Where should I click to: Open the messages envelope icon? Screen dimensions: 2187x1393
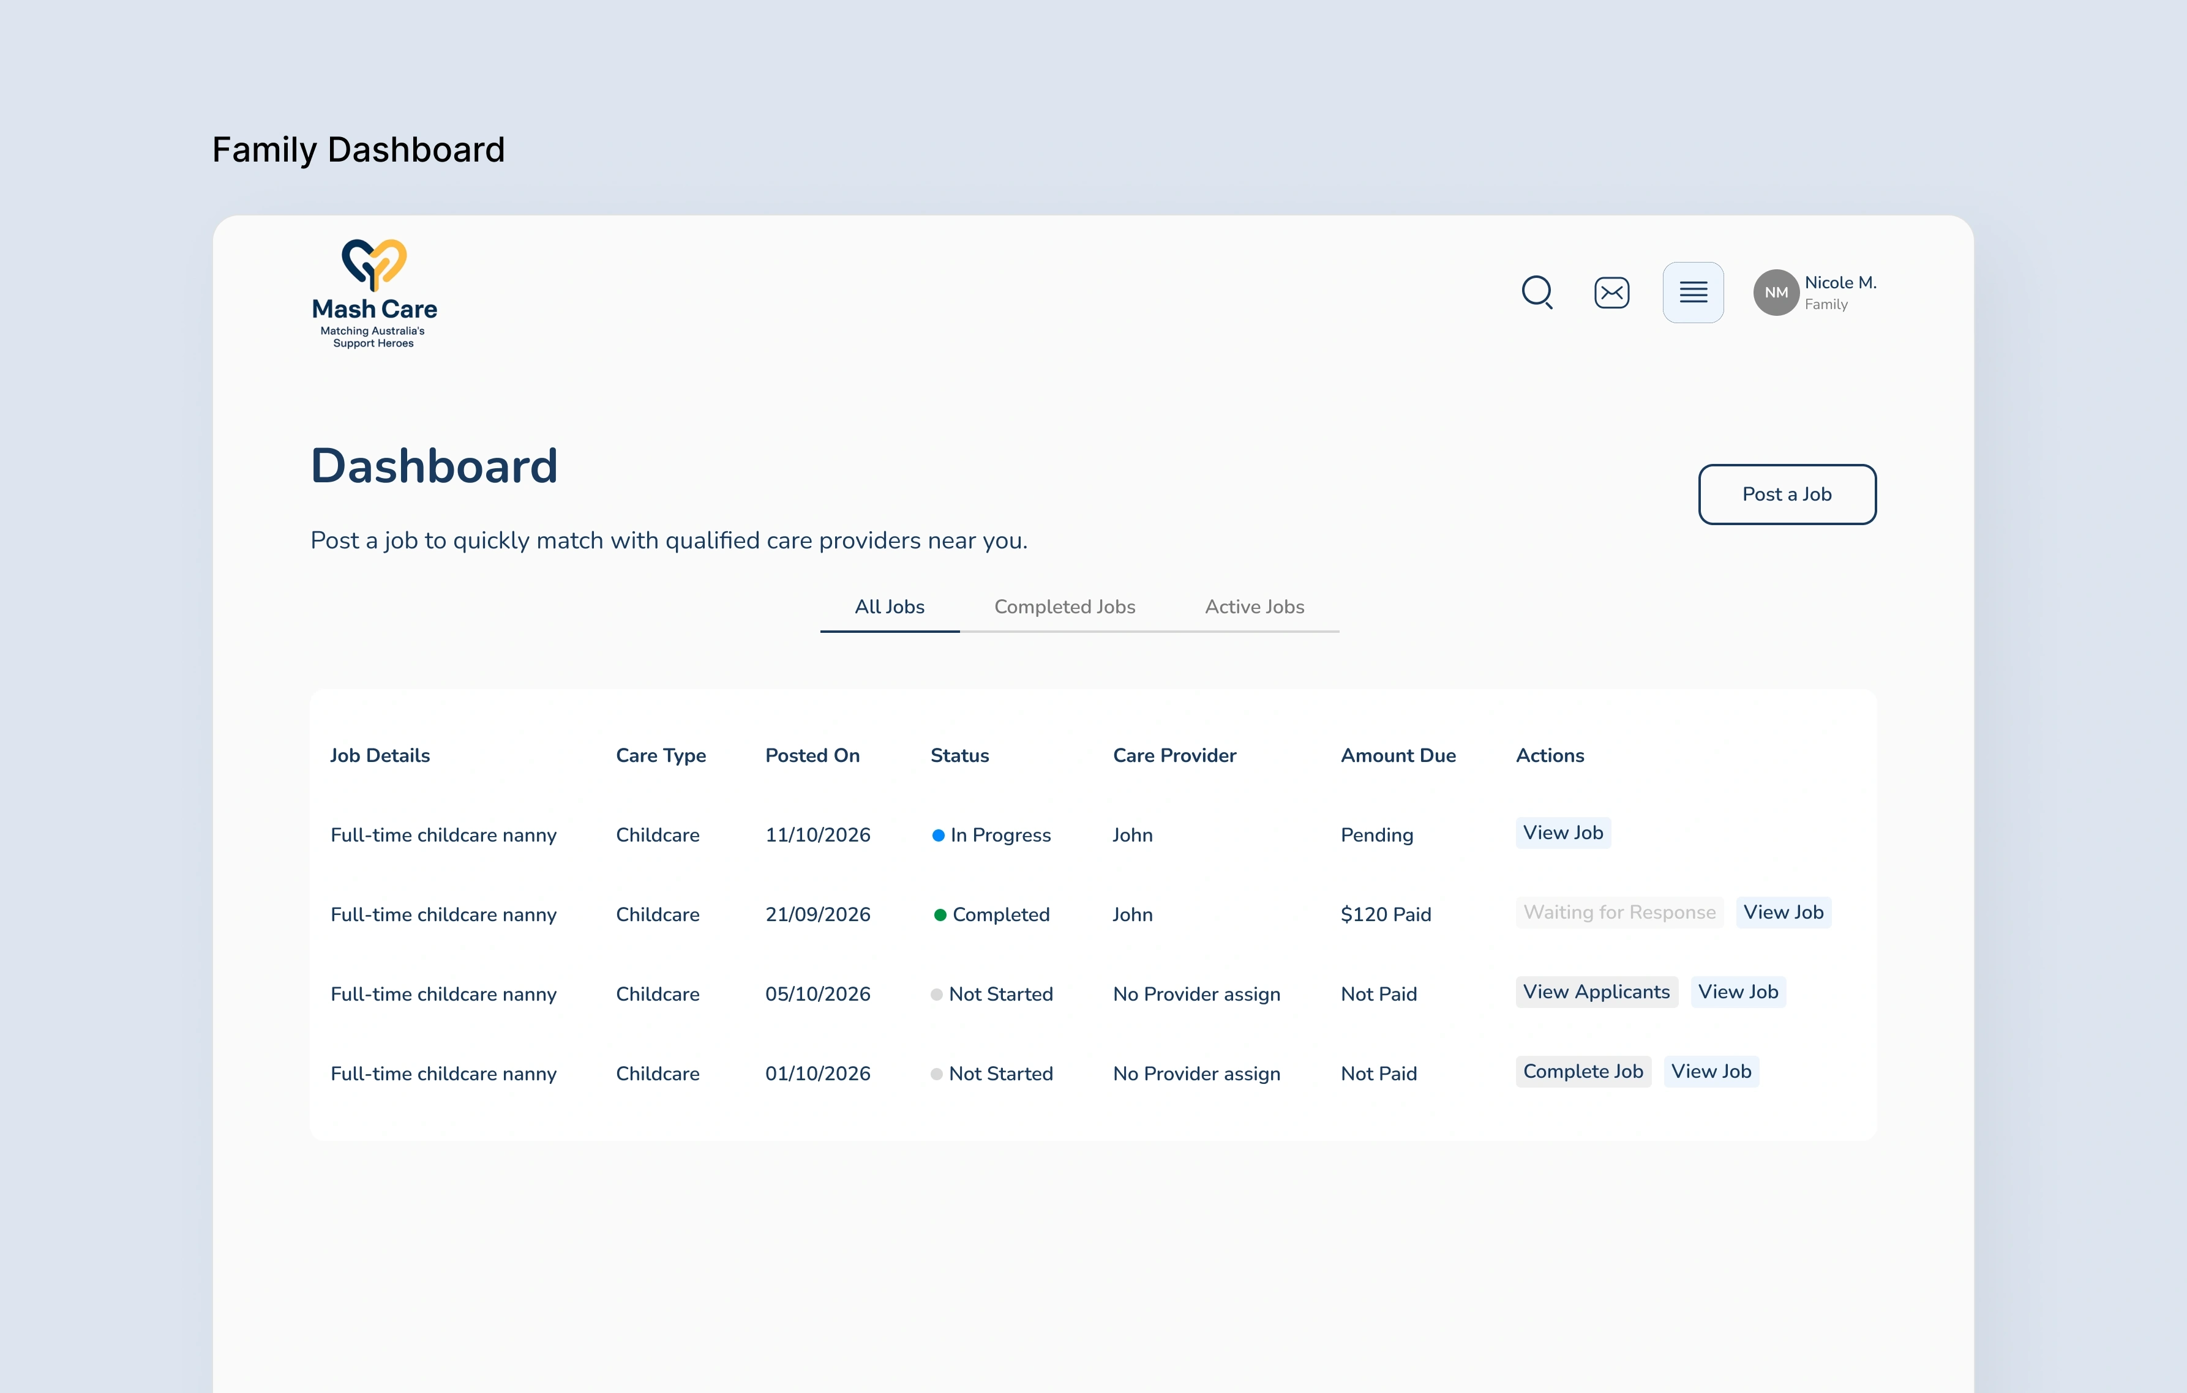[x=1611, y=293]
